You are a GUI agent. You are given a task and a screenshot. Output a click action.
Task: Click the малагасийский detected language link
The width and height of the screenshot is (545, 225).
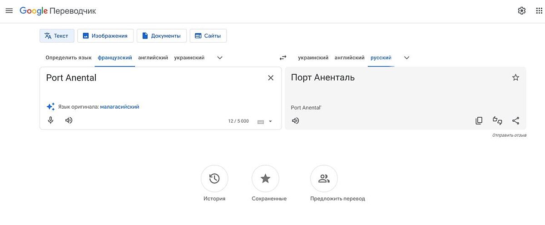point(119,107)
